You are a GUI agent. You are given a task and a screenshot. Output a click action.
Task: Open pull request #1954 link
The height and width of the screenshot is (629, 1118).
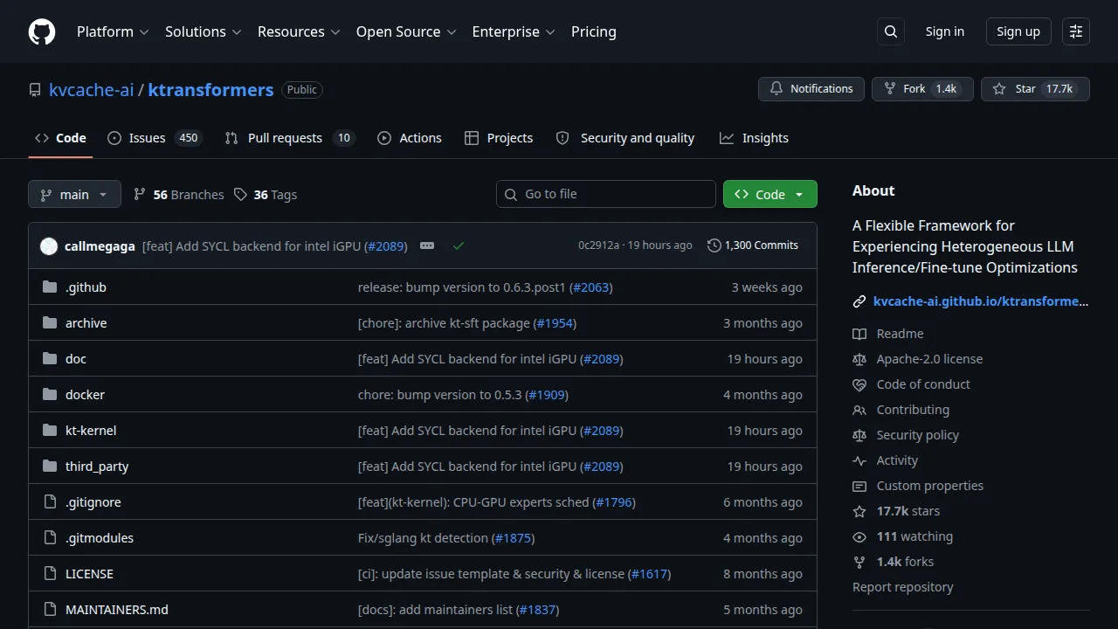tap(554, 323)
